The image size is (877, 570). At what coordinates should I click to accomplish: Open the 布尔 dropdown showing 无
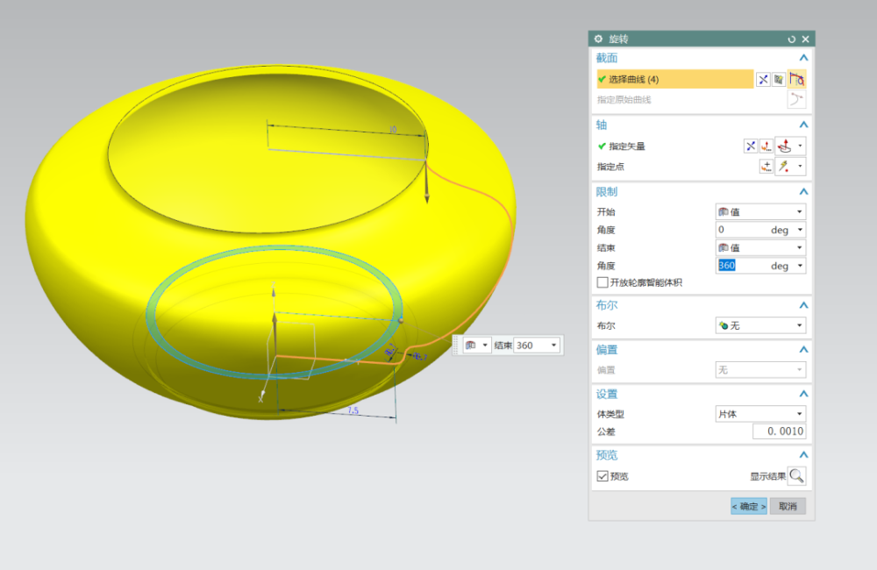(x=760, y=325)
